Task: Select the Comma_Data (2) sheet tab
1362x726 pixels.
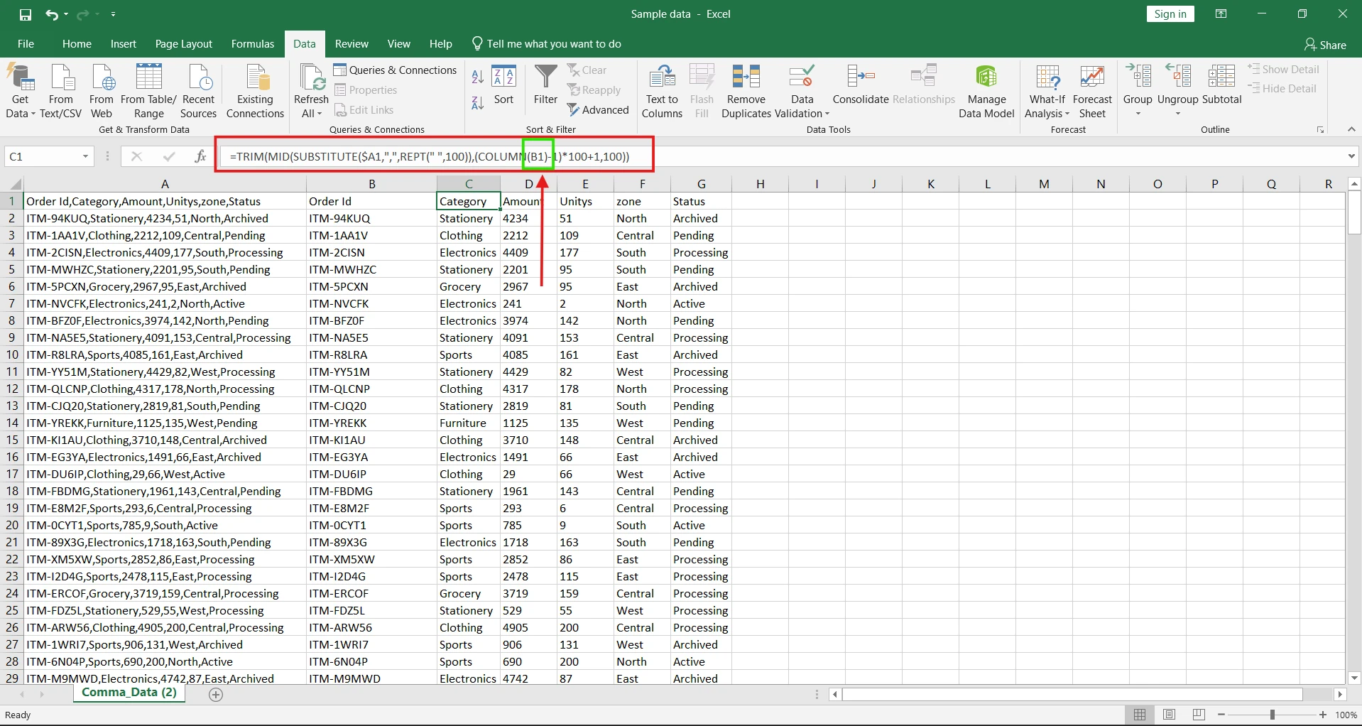Action: (x=129, y=693)
